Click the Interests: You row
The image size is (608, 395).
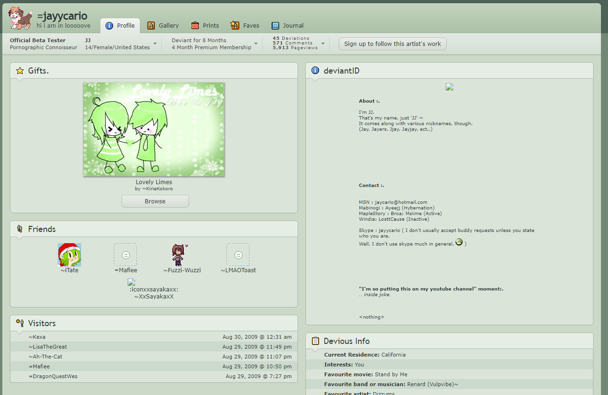449,365
